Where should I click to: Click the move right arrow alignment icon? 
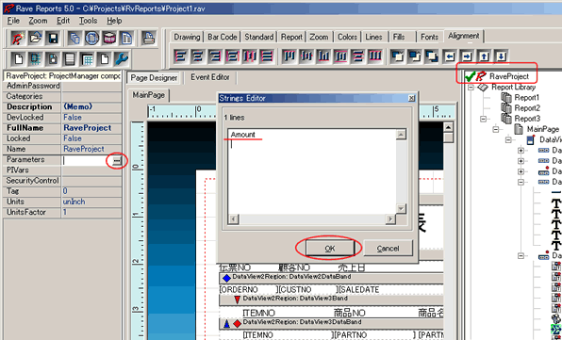467,57
